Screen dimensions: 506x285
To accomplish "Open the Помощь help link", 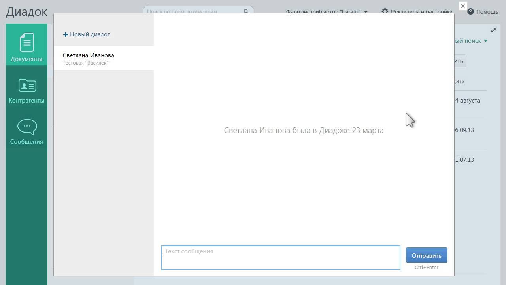I will click(487, 12).
